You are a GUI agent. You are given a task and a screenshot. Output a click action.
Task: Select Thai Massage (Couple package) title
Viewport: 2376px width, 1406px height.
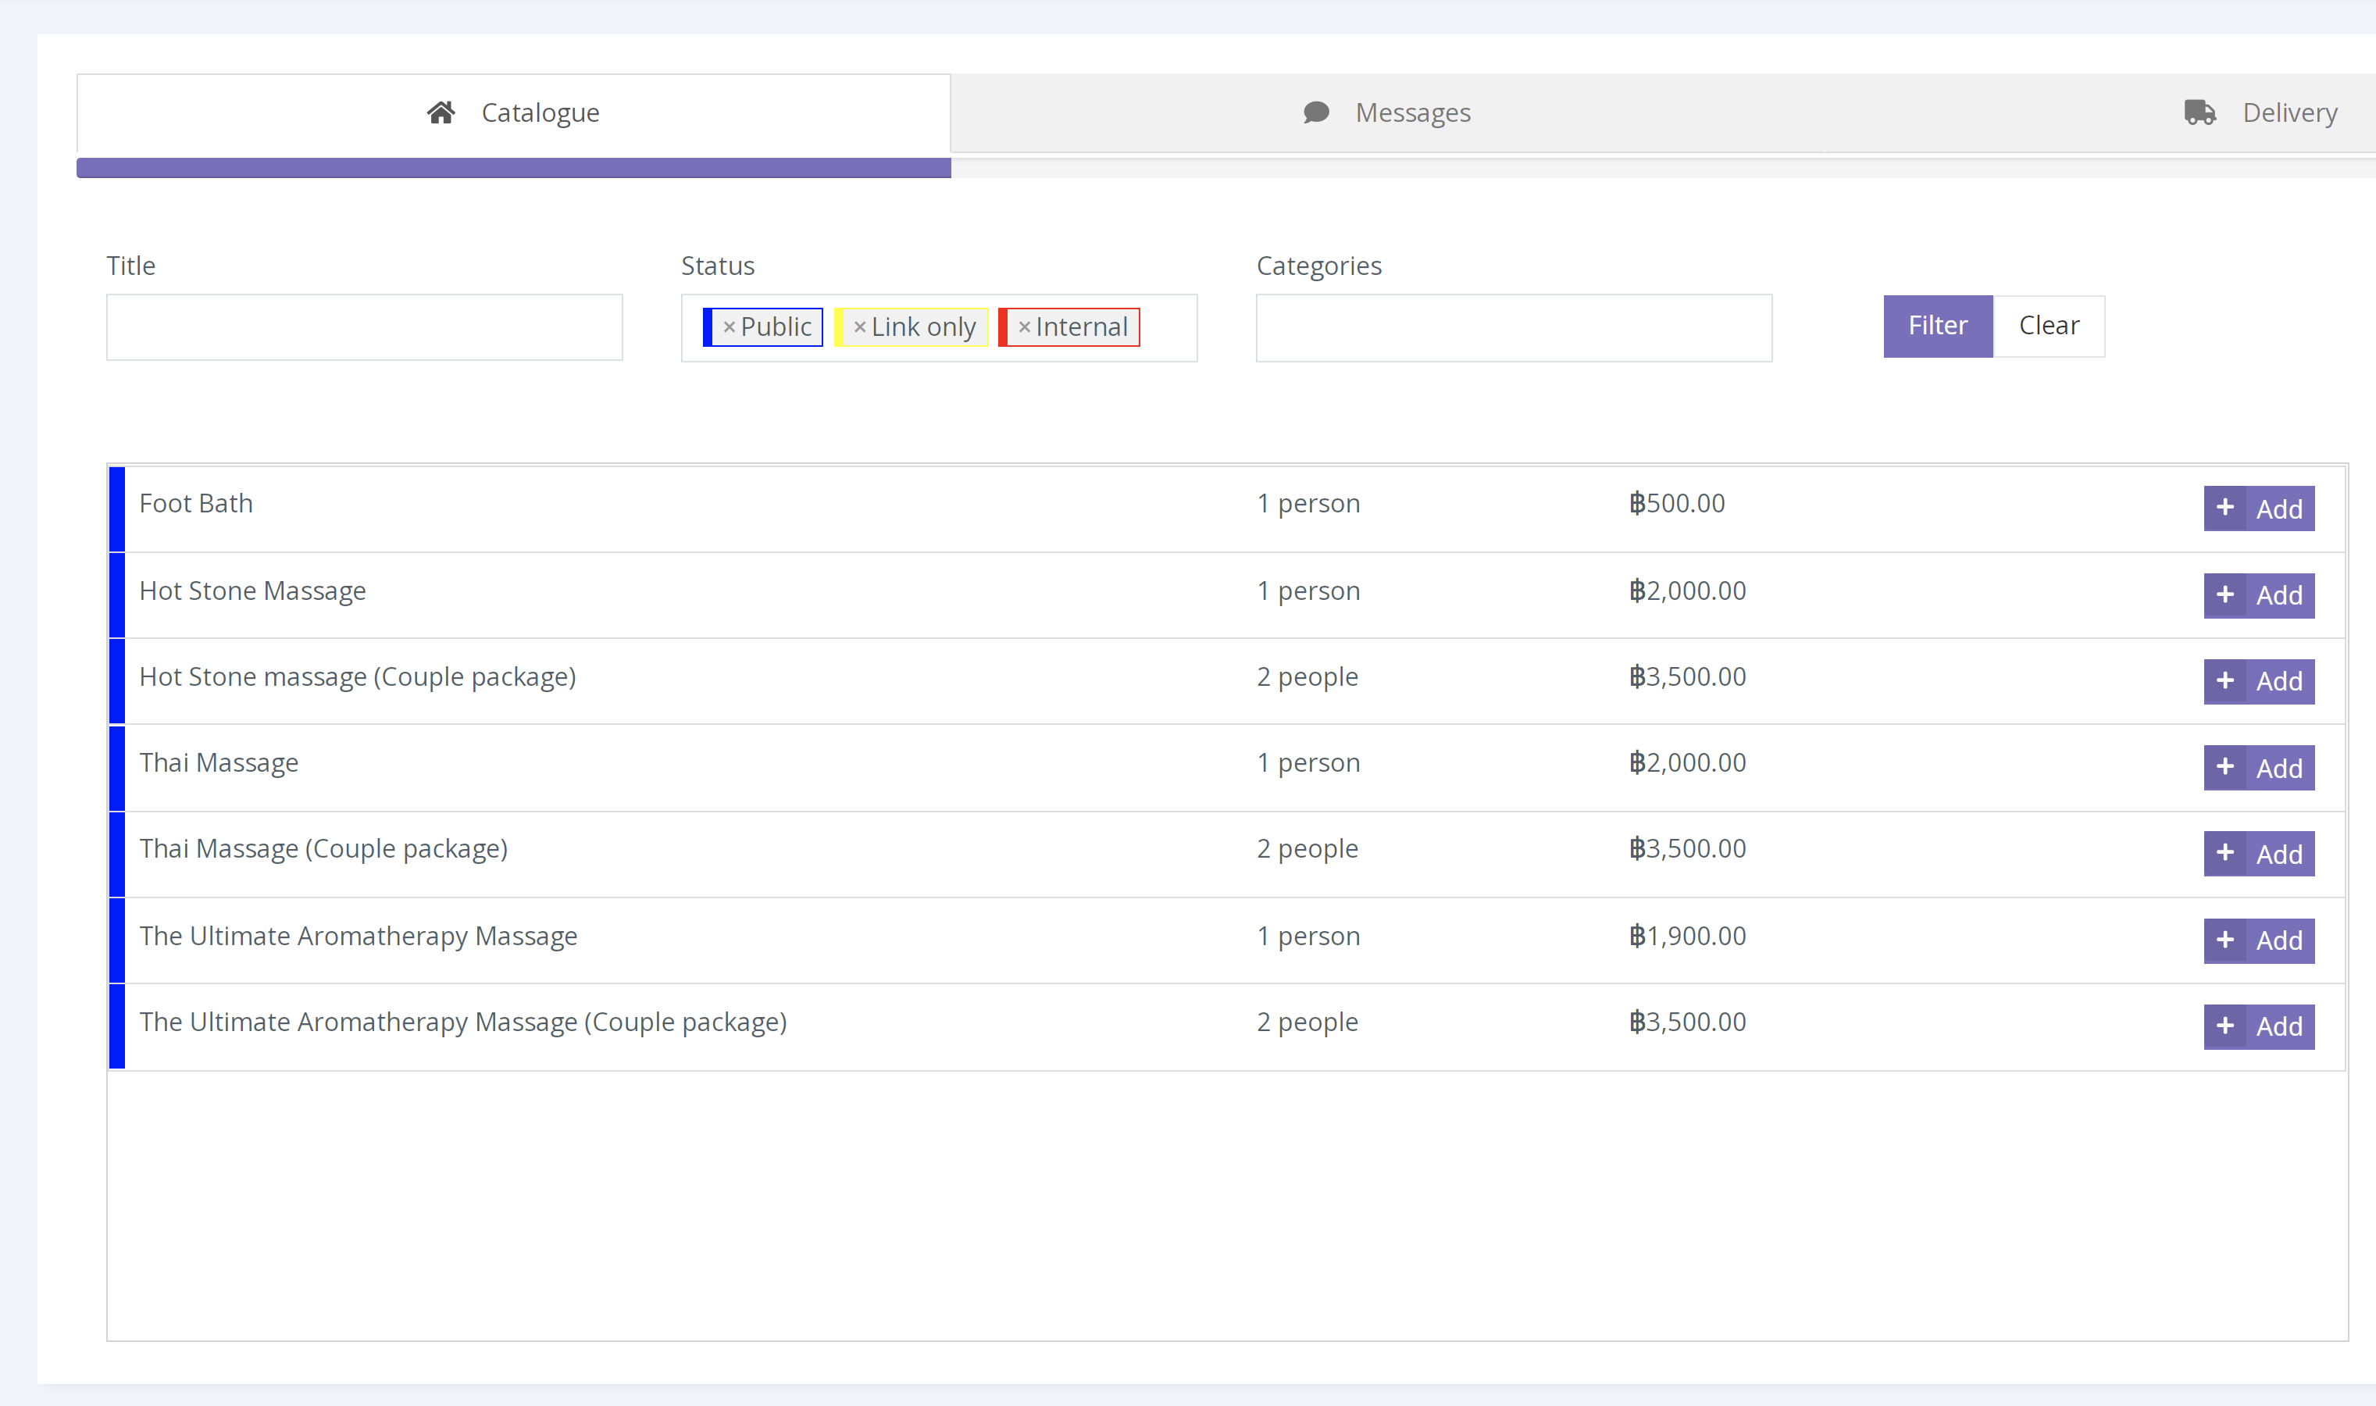(x=323, y=849)
